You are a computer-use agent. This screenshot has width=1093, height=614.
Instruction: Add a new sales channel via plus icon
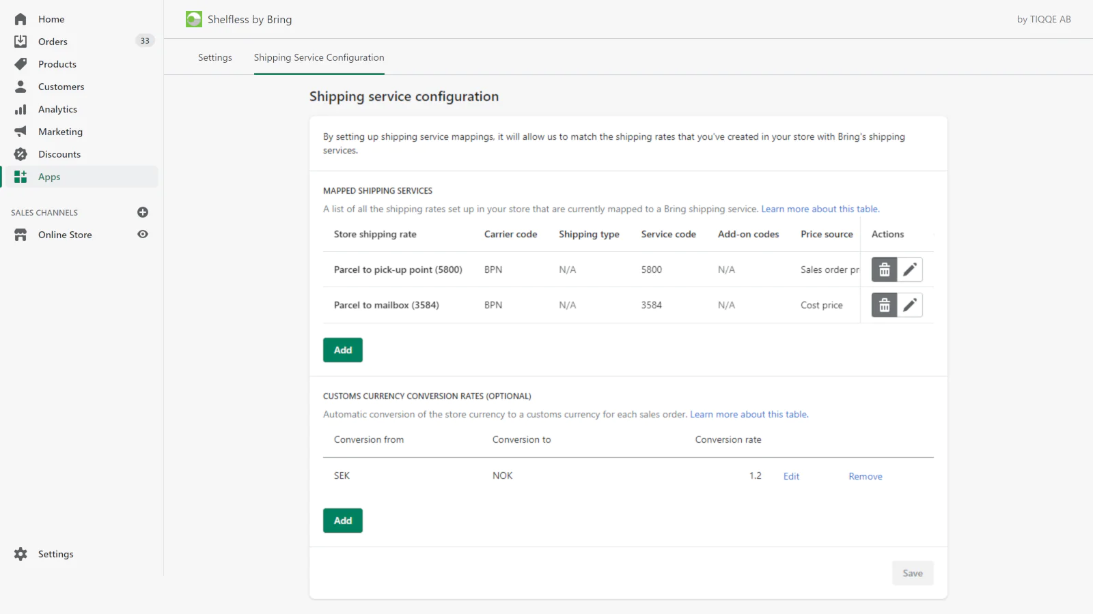[x=143, y=212]
